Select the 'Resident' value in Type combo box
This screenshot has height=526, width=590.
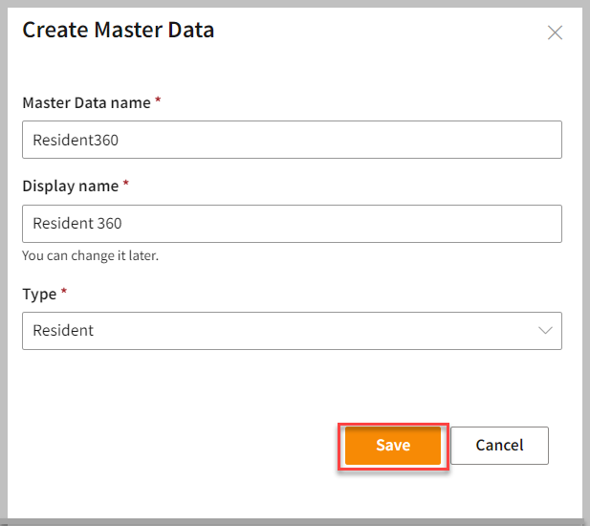(63, 330)
